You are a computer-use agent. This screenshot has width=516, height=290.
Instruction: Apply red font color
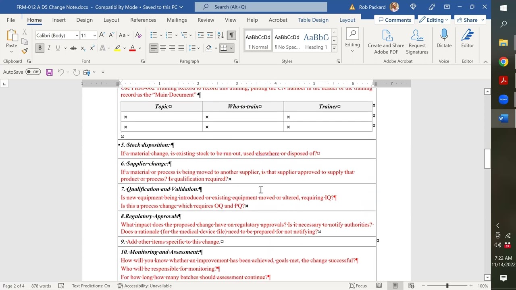pyautogui.click(x=132, y=48)
